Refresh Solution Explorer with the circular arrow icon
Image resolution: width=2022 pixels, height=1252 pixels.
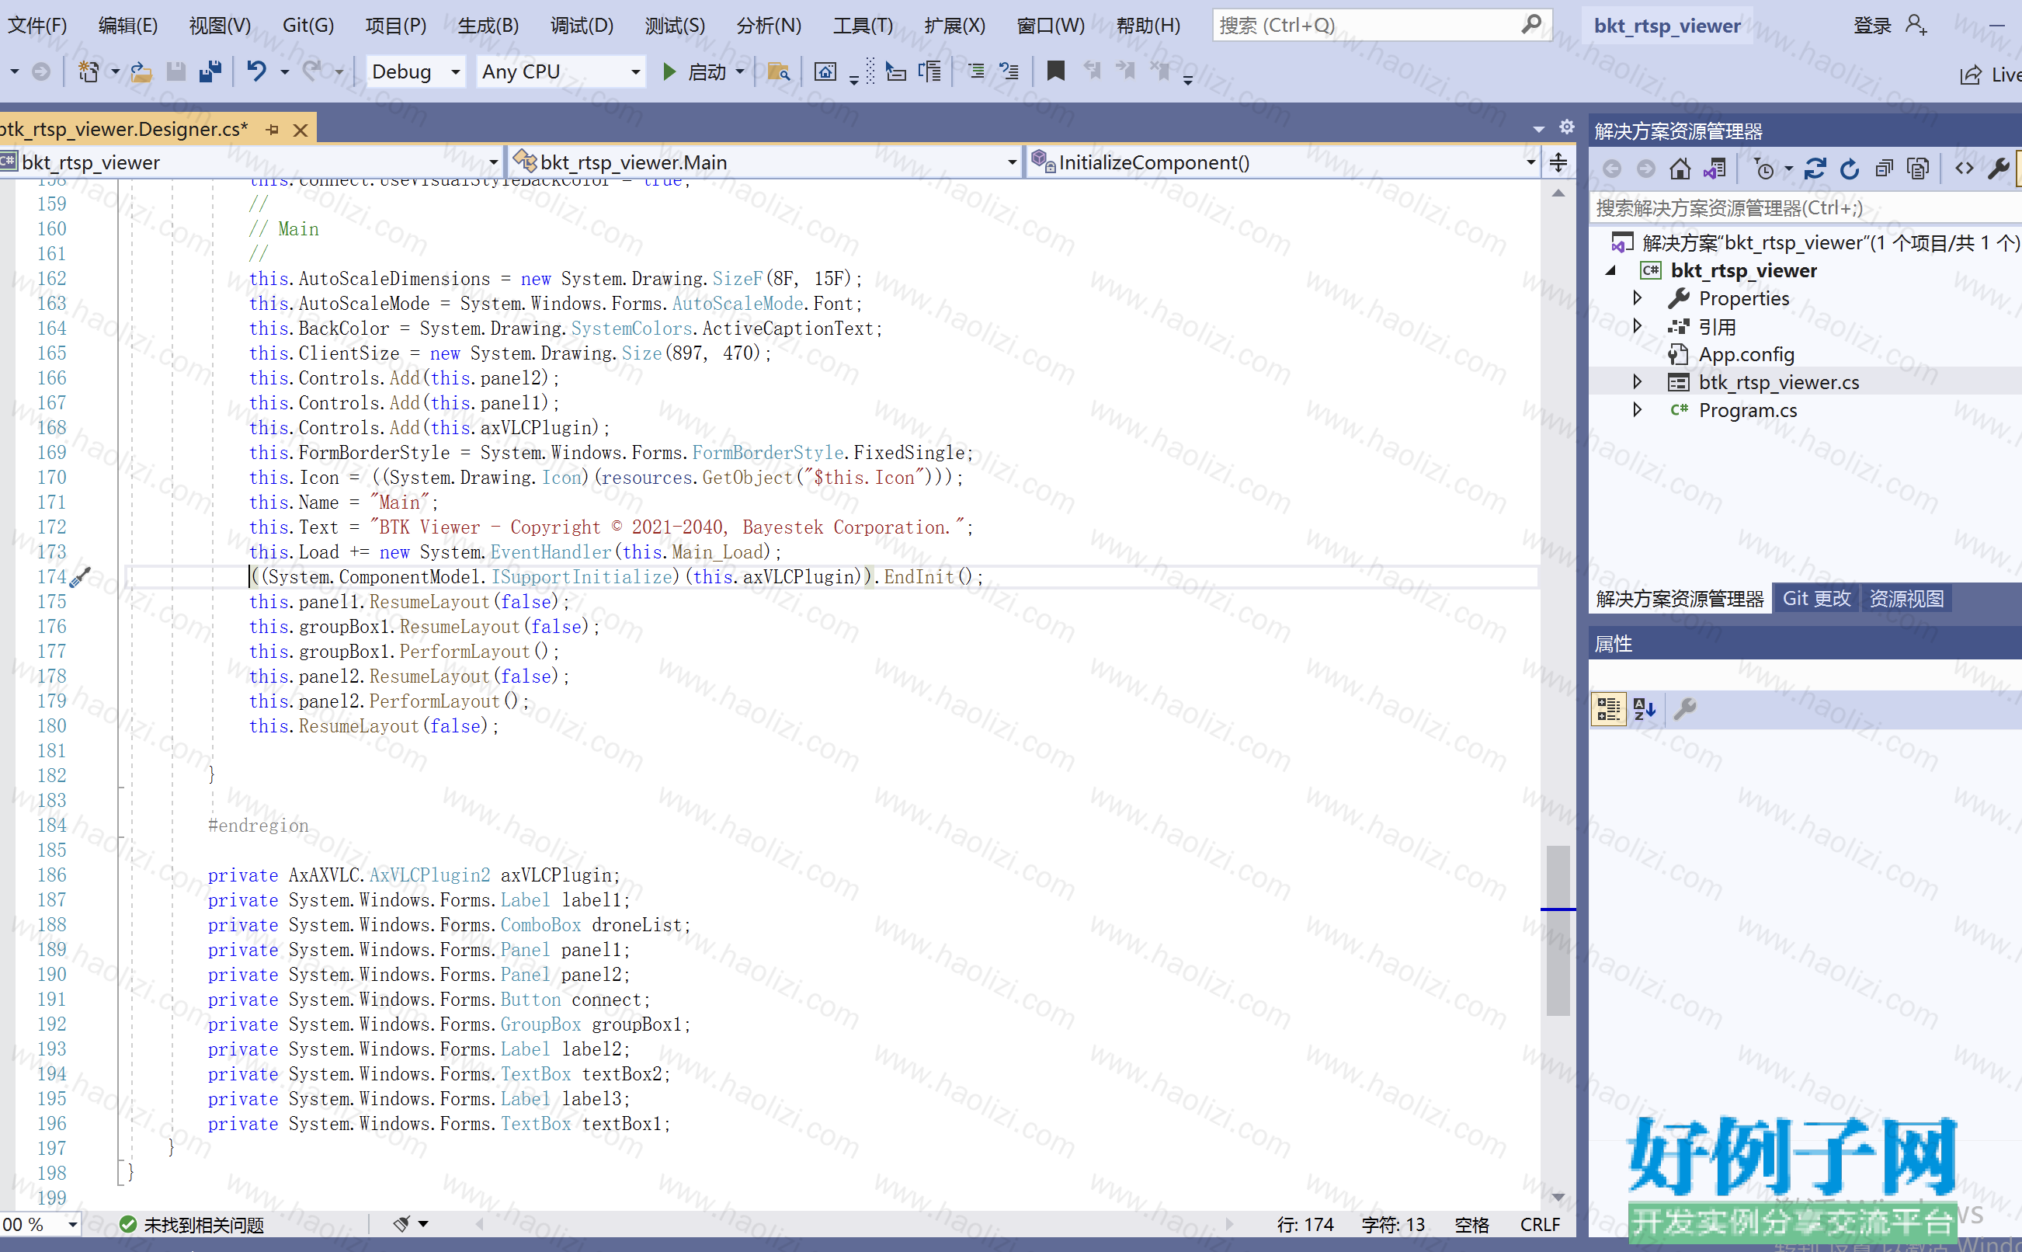tap(1849, 169)
